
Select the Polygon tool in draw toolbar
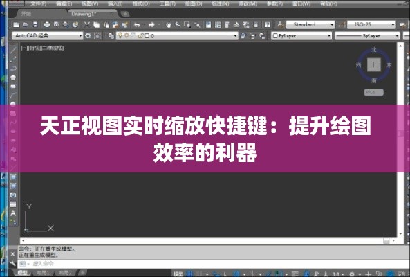click(13, 78)
